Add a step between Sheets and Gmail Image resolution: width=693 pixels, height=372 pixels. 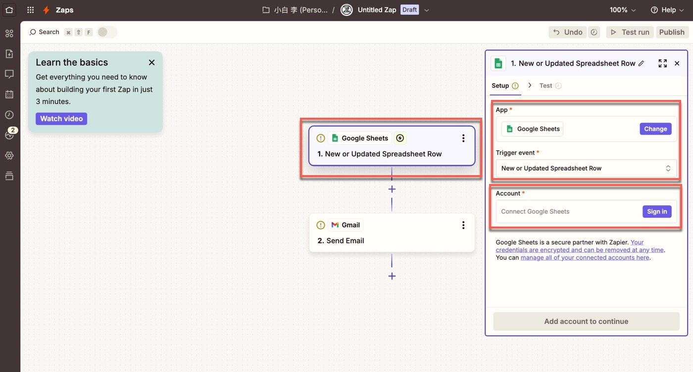click(x=392, y=189)
